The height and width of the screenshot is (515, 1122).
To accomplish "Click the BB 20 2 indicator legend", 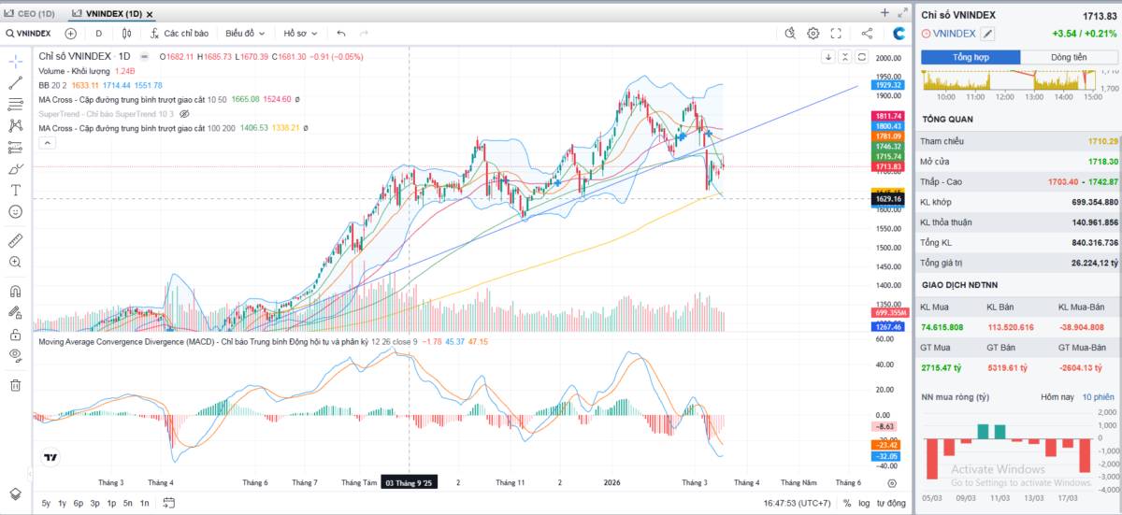I will pos(52,85).
